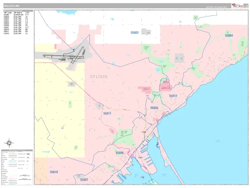Click the ZIP Name column header

tap(18, 13)
